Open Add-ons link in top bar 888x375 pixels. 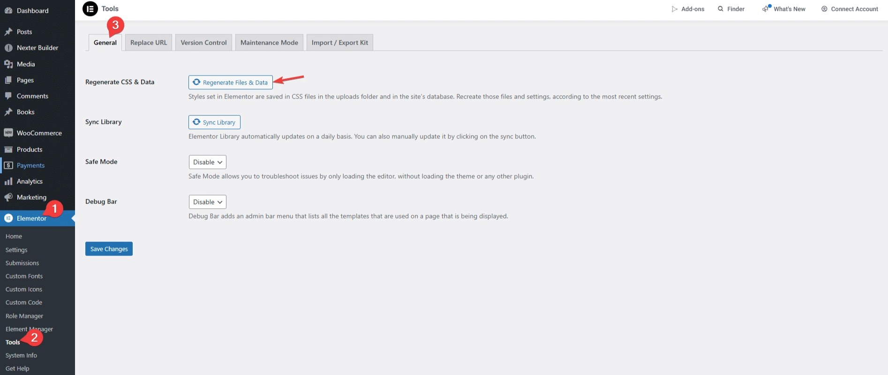click(x=688, y=9)
